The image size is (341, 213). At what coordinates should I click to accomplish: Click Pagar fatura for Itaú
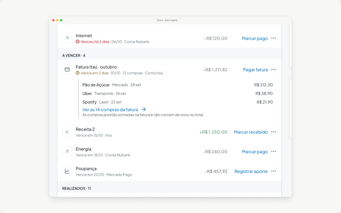pos(255,70)
